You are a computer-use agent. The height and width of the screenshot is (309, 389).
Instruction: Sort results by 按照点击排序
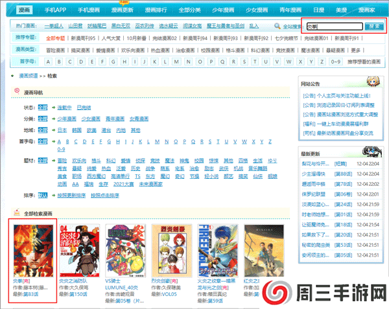[105, 196]
